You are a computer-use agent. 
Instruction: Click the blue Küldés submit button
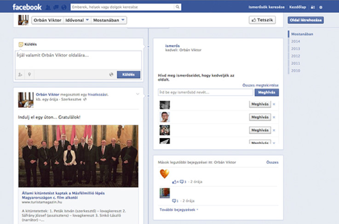coord(128,75)
